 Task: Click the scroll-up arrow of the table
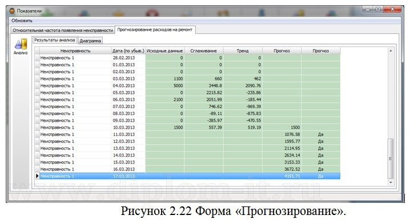pyautogui.click(x=391, y=51)
